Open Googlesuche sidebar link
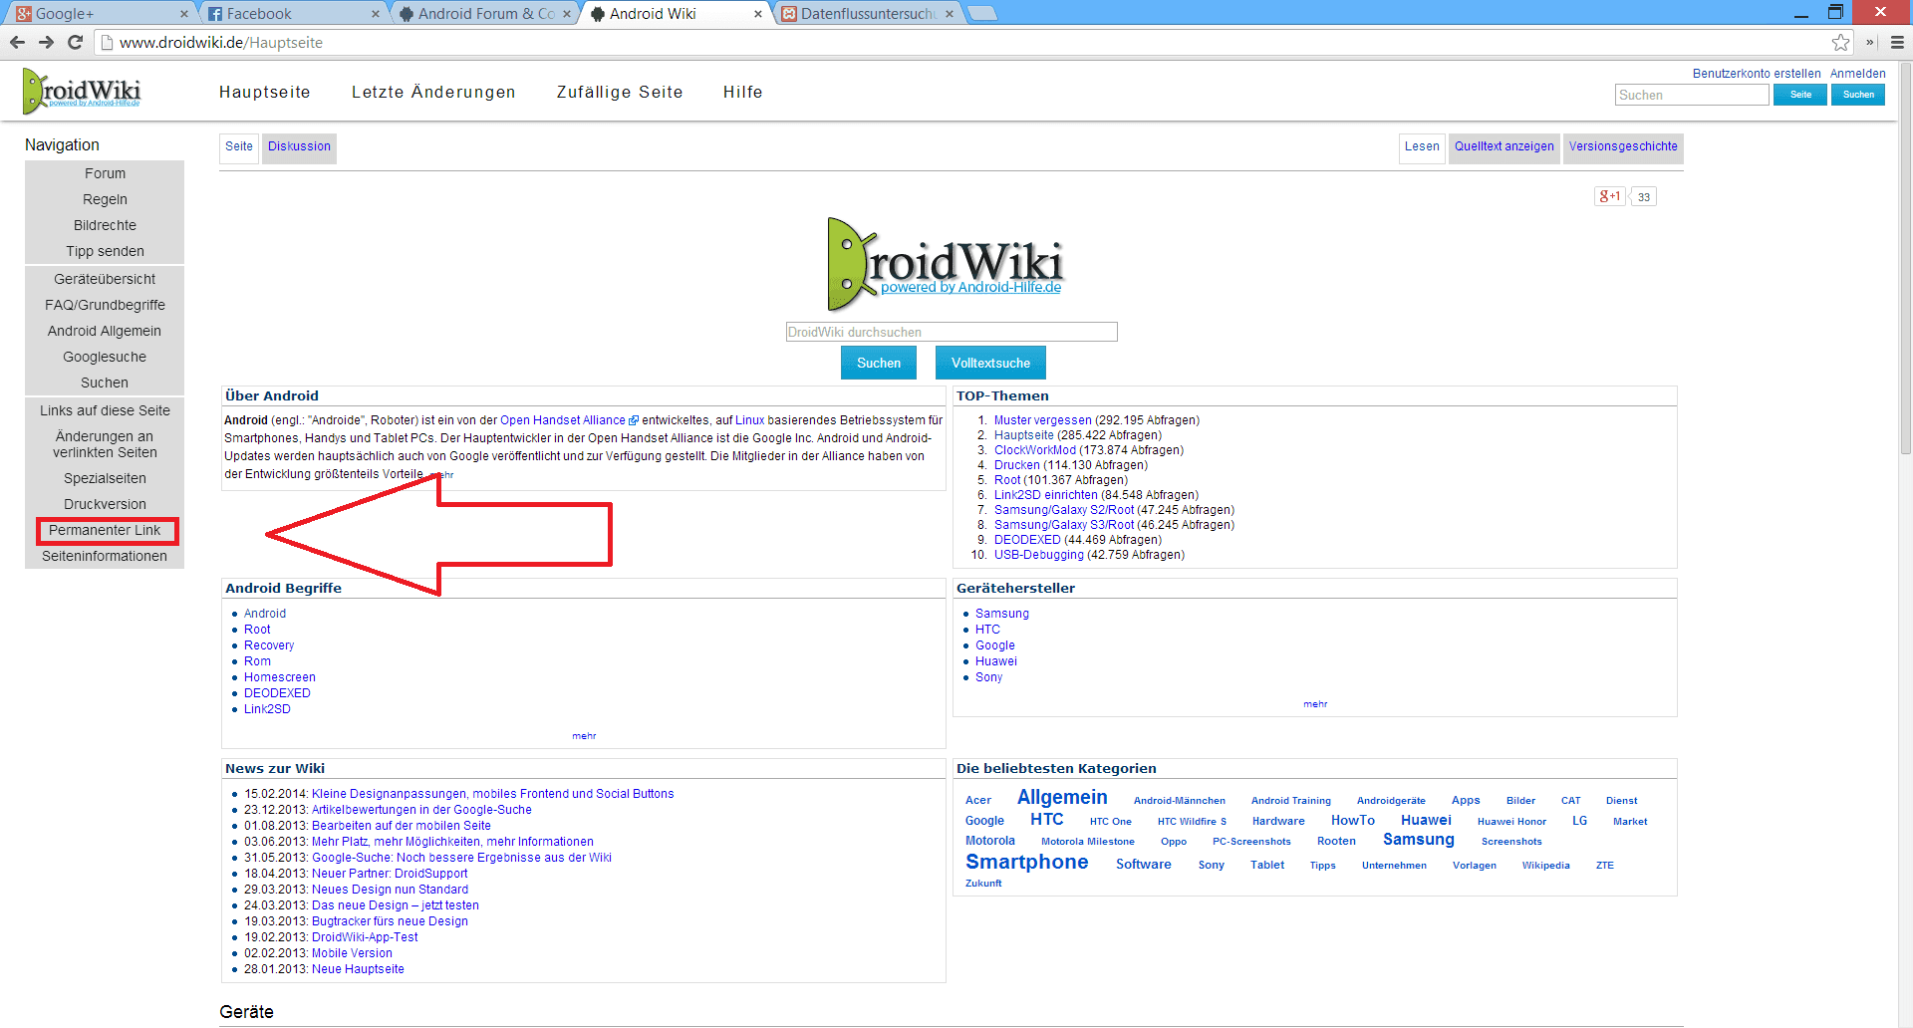 pyautogui.click(x=105, y=357)
